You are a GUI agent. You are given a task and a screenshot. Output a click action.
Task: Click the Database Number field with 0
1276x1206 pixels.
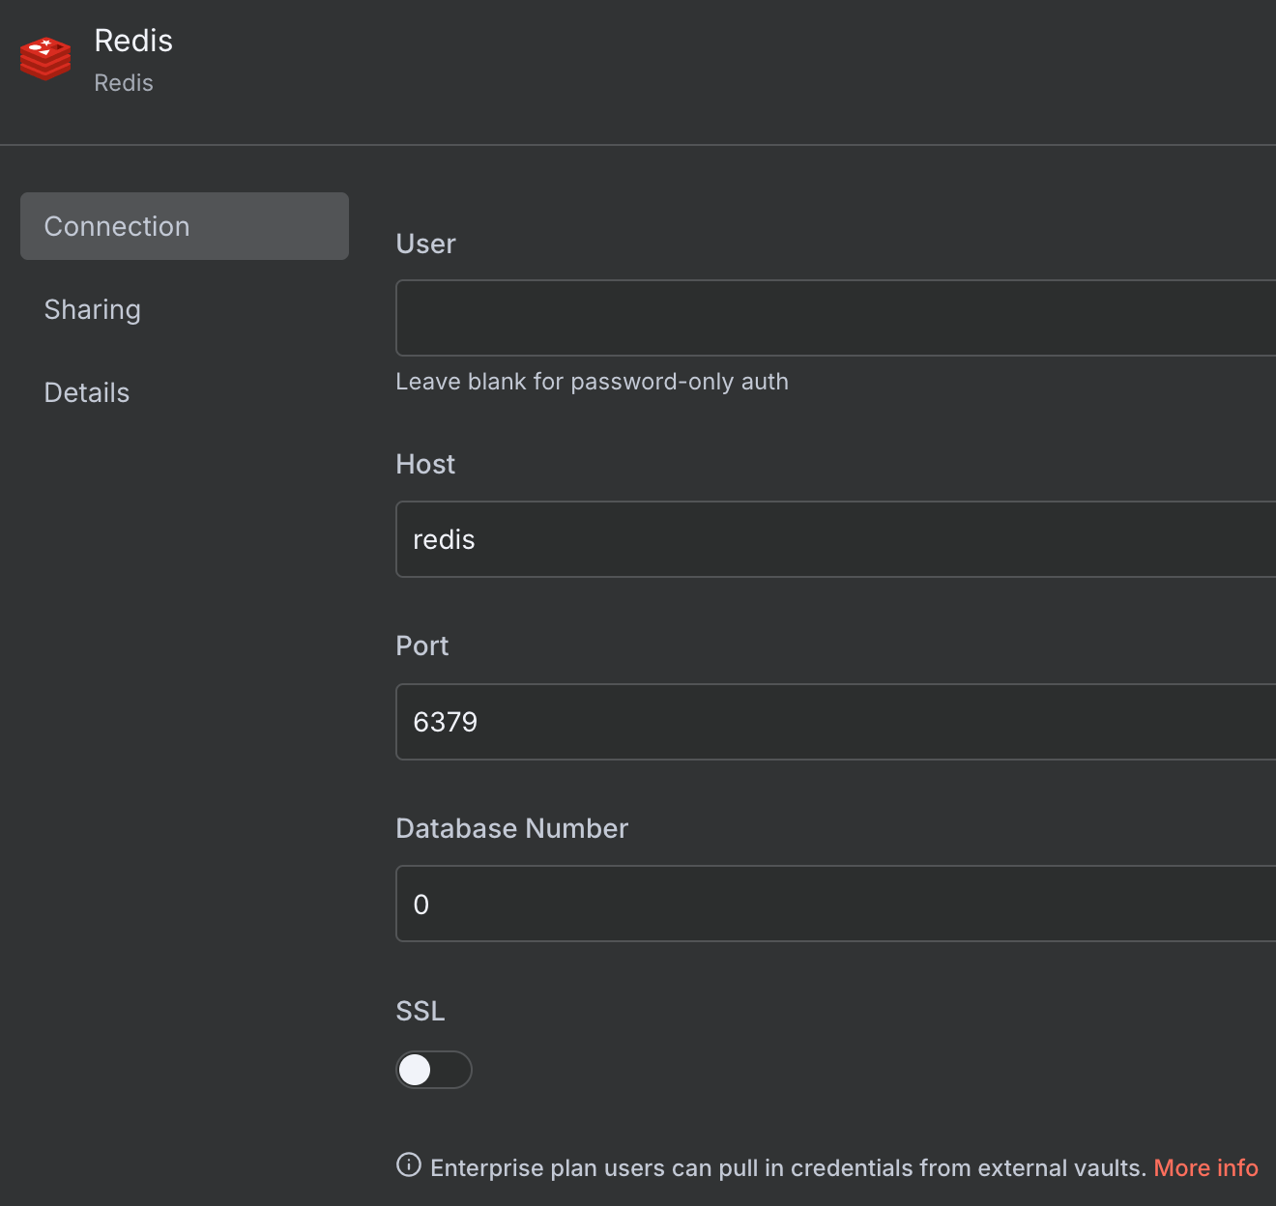(836, 904)
